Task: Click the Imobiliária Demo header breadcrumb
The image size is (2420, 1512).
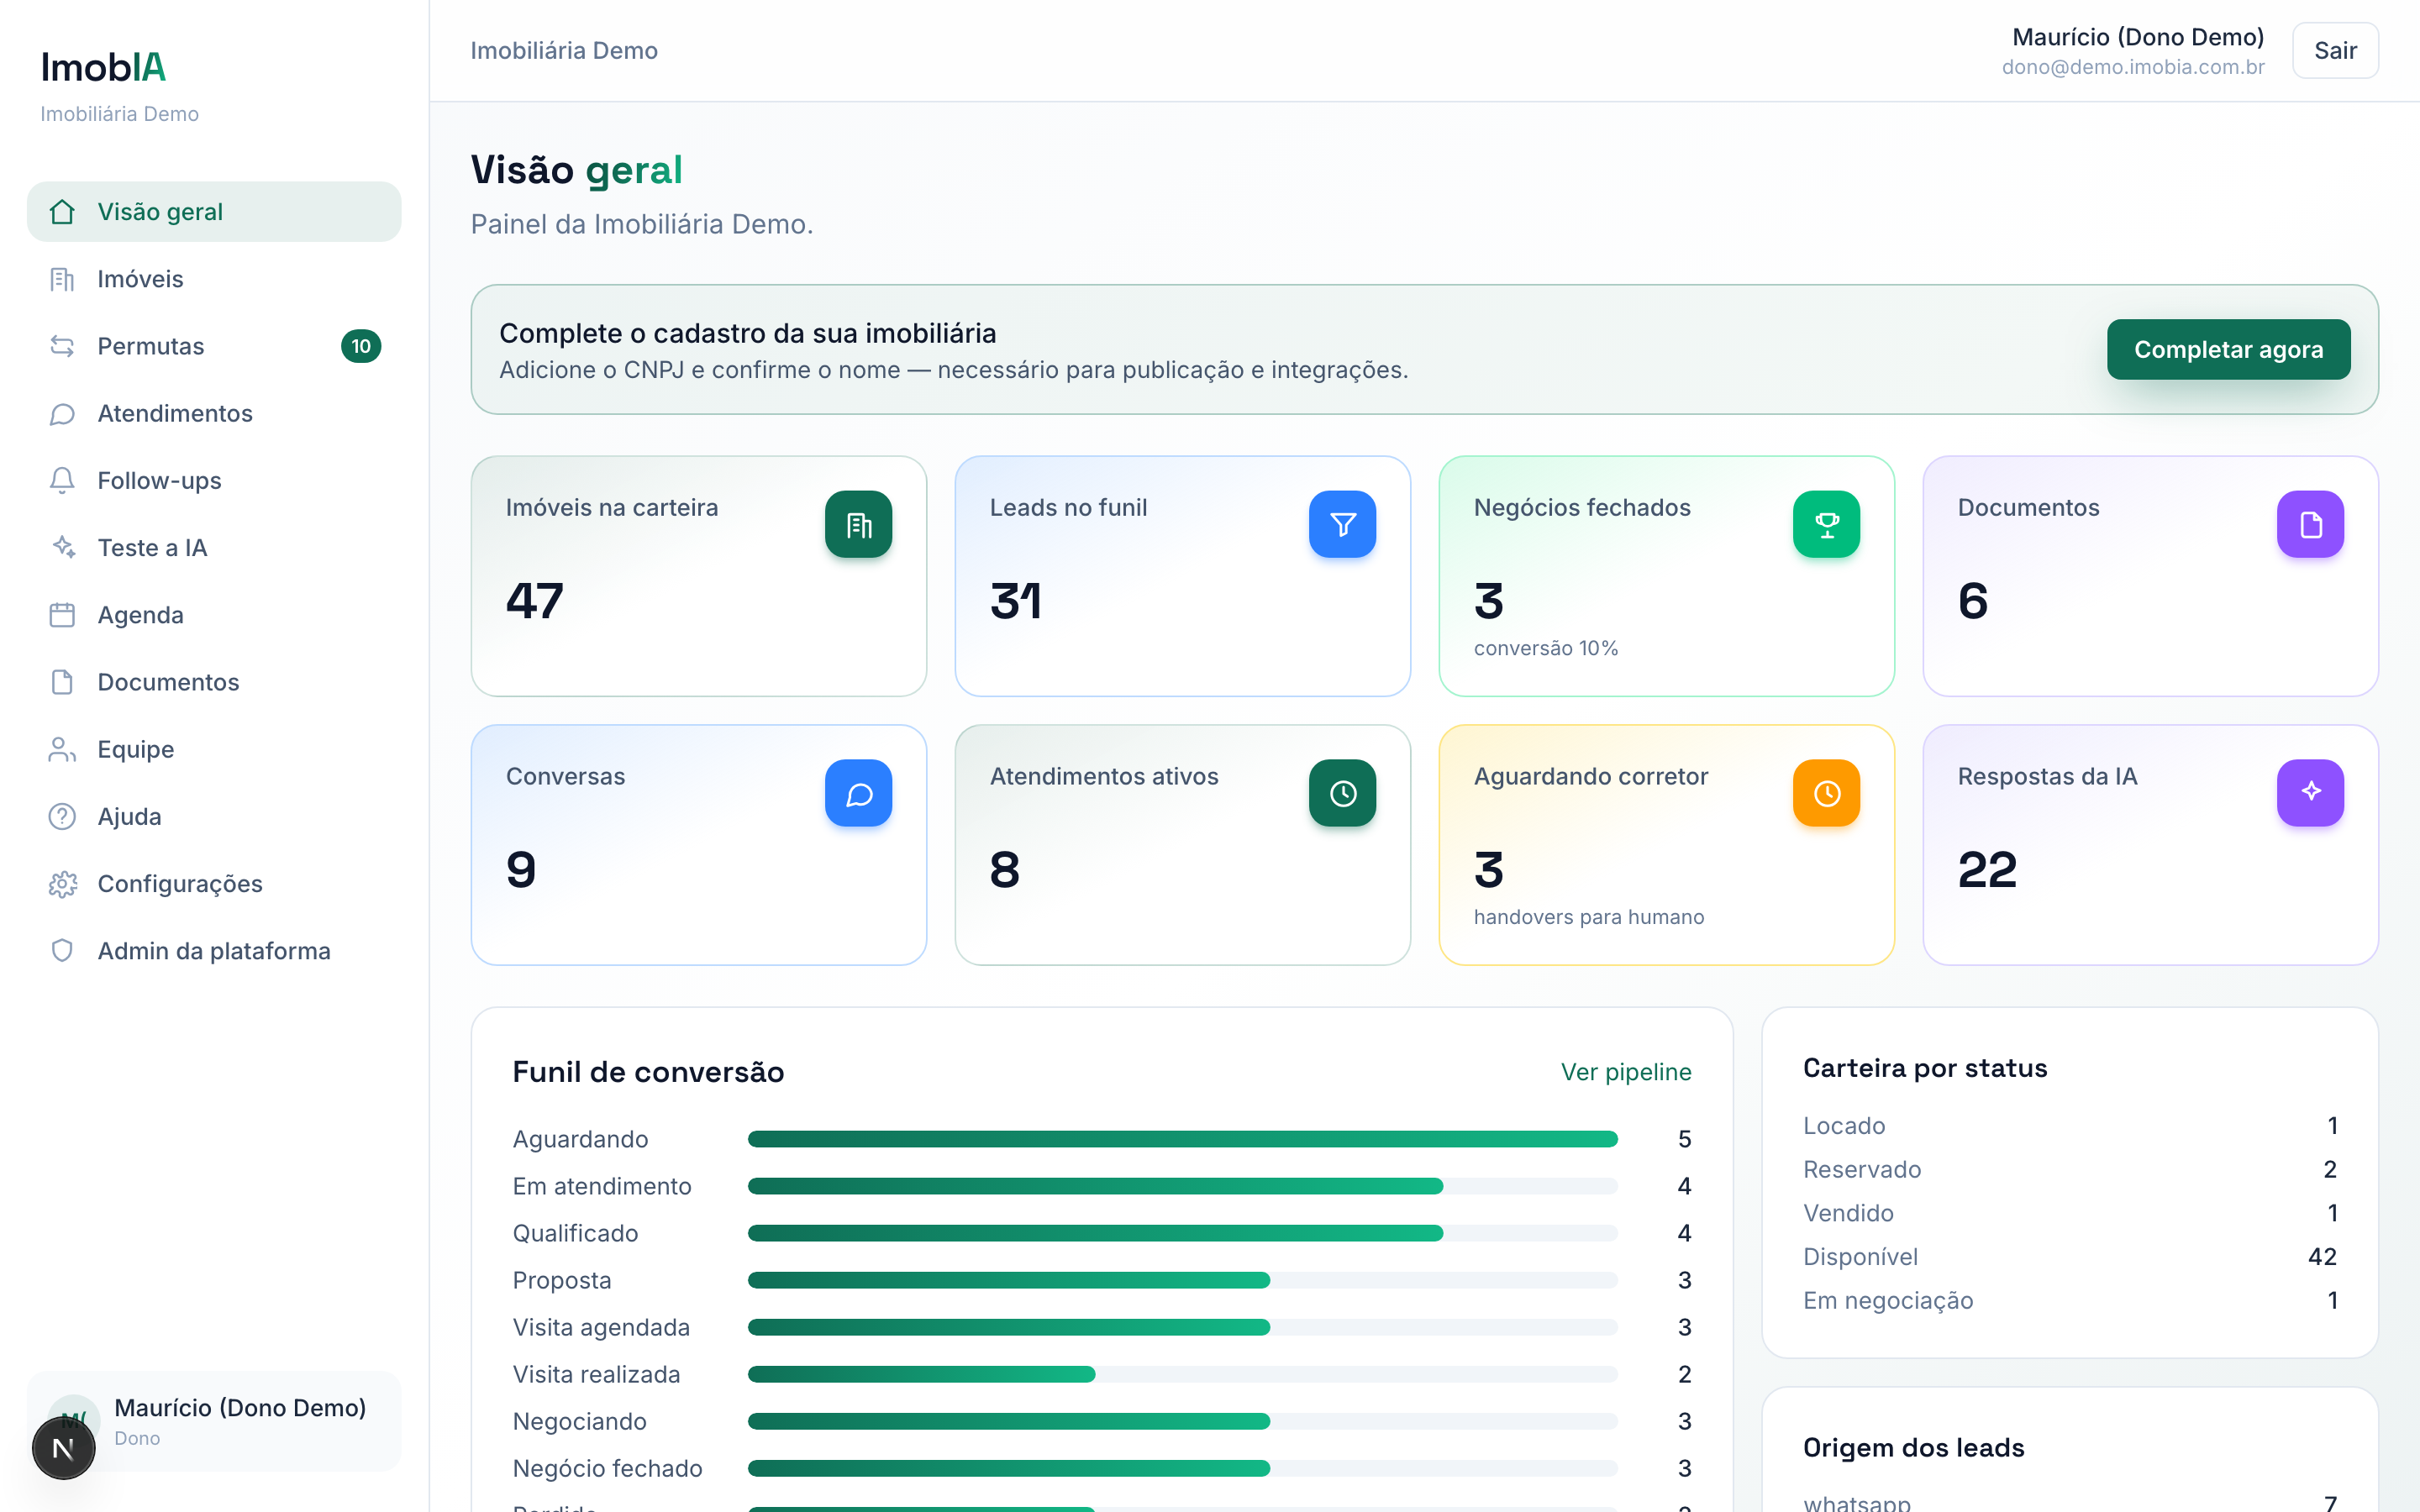Action: point(564,50)
